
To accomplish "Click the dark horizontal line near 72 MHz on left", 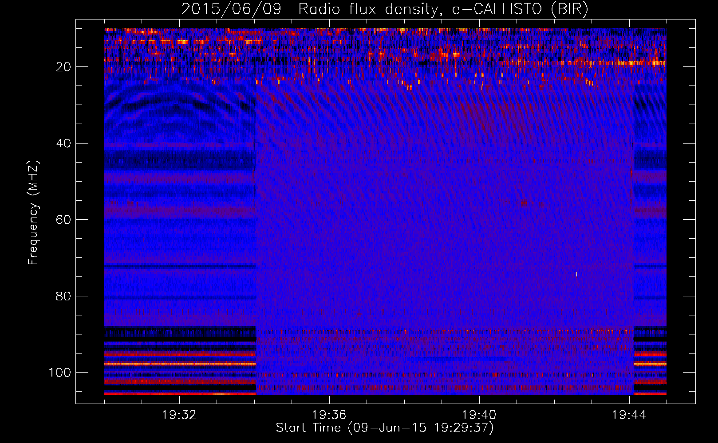I will pos(180,267).
